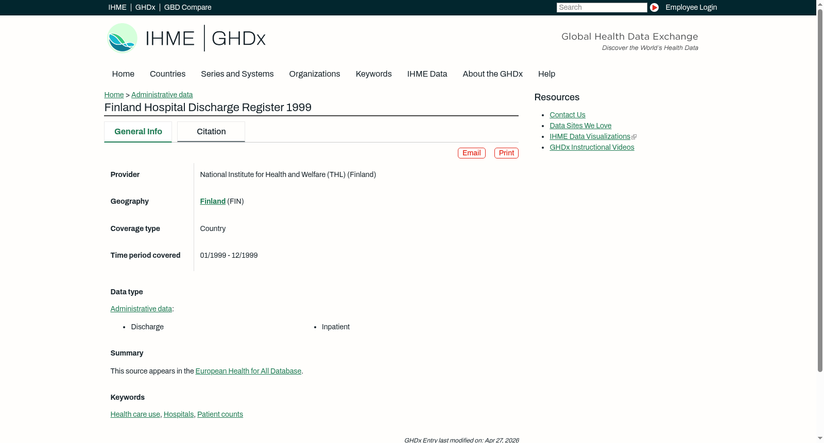The width and height of the screenshot is (824, 443).
Task: Focus the Search input field
Action: click(602, 7)
